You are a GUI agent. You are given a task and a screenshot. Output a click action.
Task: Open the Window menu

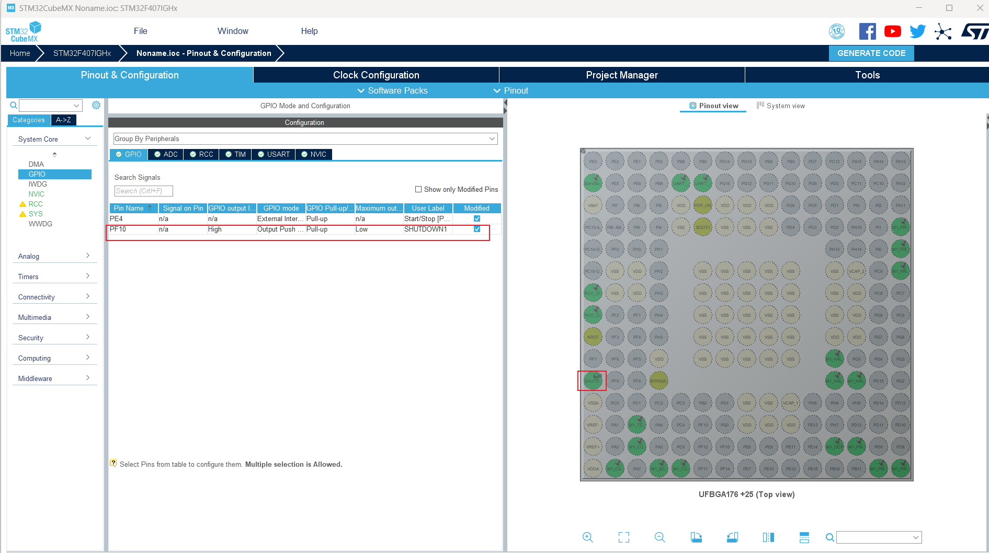(233, 31)
